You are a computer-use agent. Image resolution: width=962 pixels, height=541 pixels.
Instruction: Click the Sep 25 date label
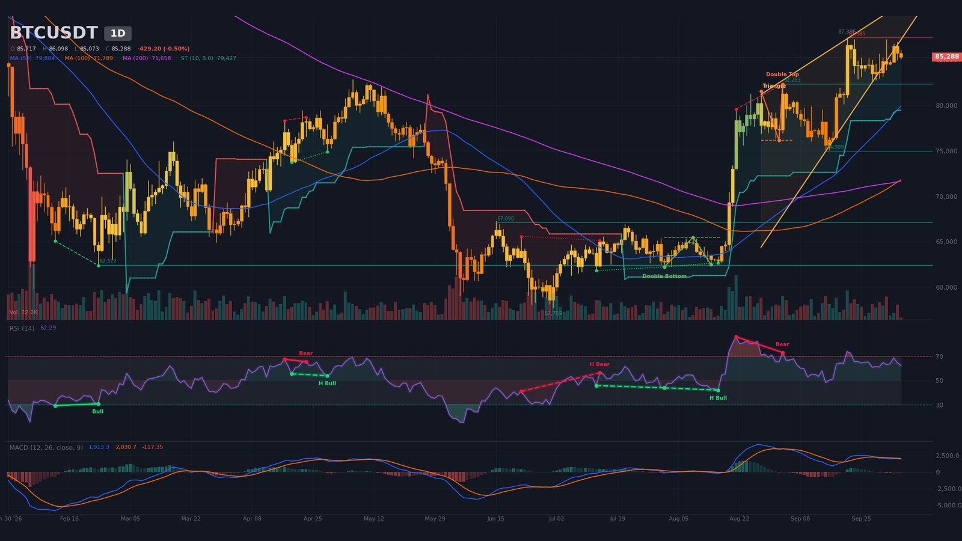(861, 518)
